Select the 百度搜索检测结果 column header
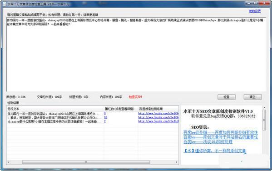Image resolution: width=272 pixels, height=171 pixels. coord(158,109)
